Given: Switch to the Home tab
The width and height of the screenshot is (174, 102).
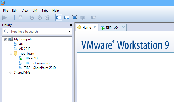Looking at the screenshot, I should 87,28.
